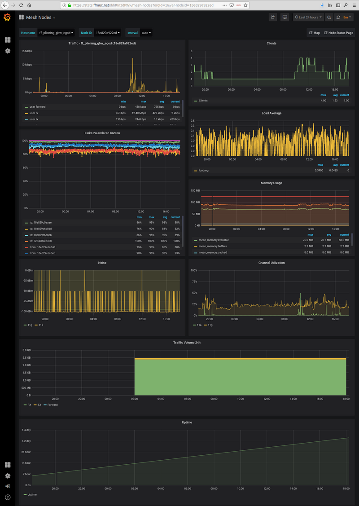Open the Interval variable dropdown set to auto

coord(146,32)
